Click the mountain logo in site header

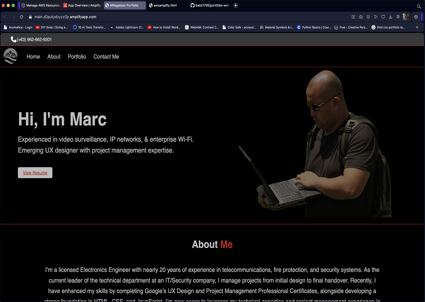tap(11, 56)
